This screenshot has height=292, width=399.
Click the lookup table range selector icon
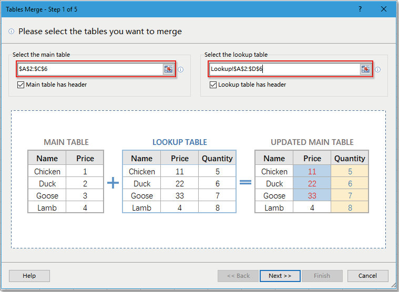pyautogui.click(x=365, y=69)
